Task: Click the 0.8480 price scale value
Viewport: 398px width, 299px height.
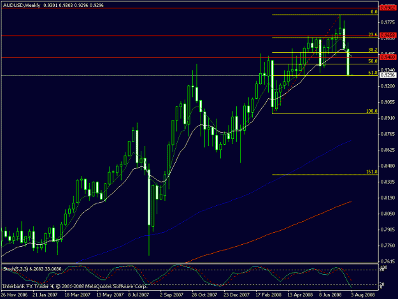Action: click(388, 166)
